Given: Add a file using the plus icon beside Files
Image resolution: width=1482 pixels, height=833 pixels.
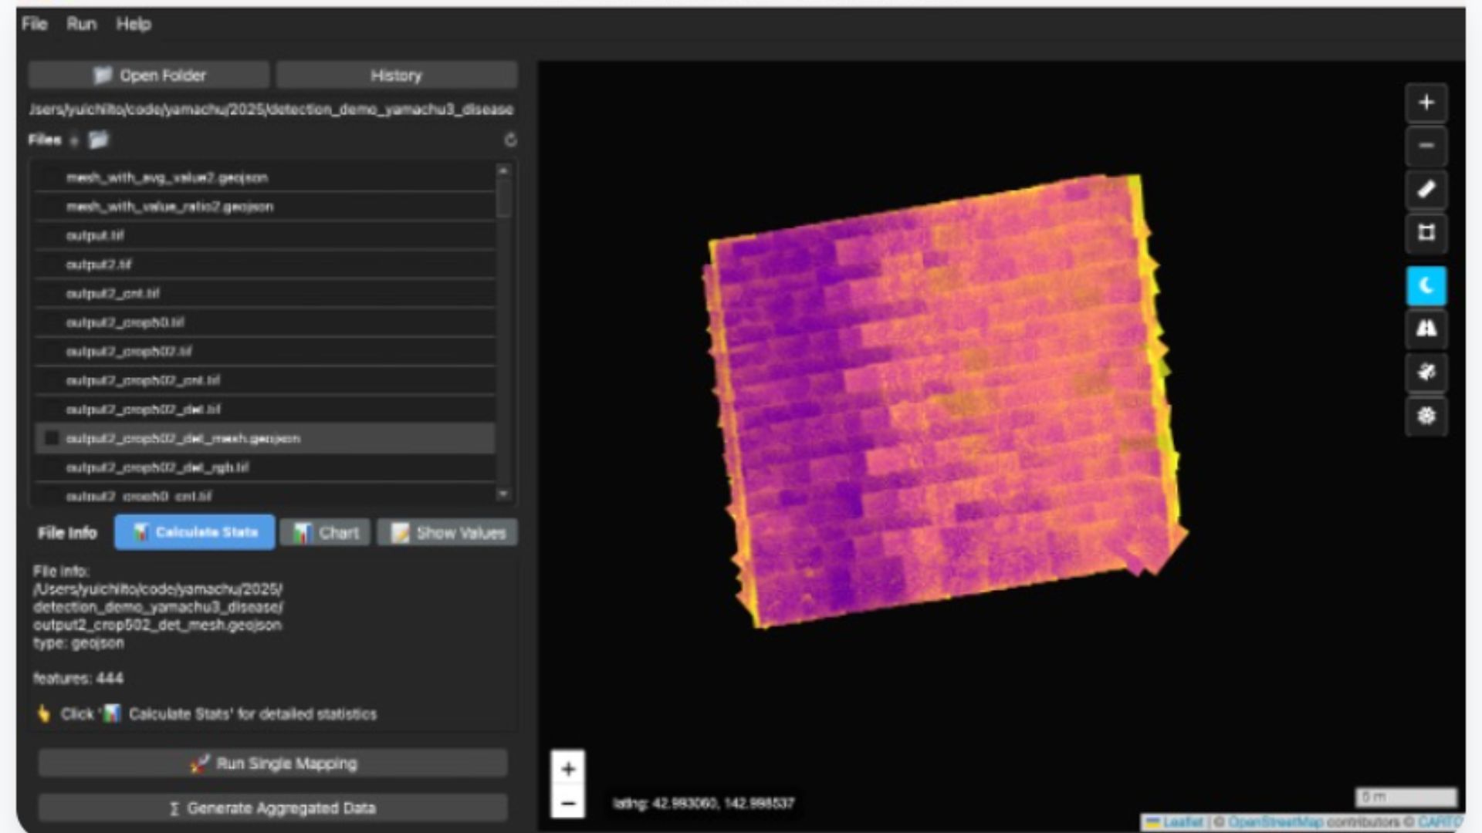Looking at the screenshot, I should (75, 140).
